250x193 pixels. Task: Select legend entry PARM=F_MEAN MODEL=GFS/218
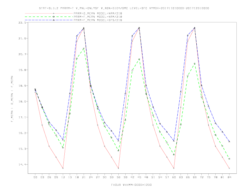(x=98, y=20)
